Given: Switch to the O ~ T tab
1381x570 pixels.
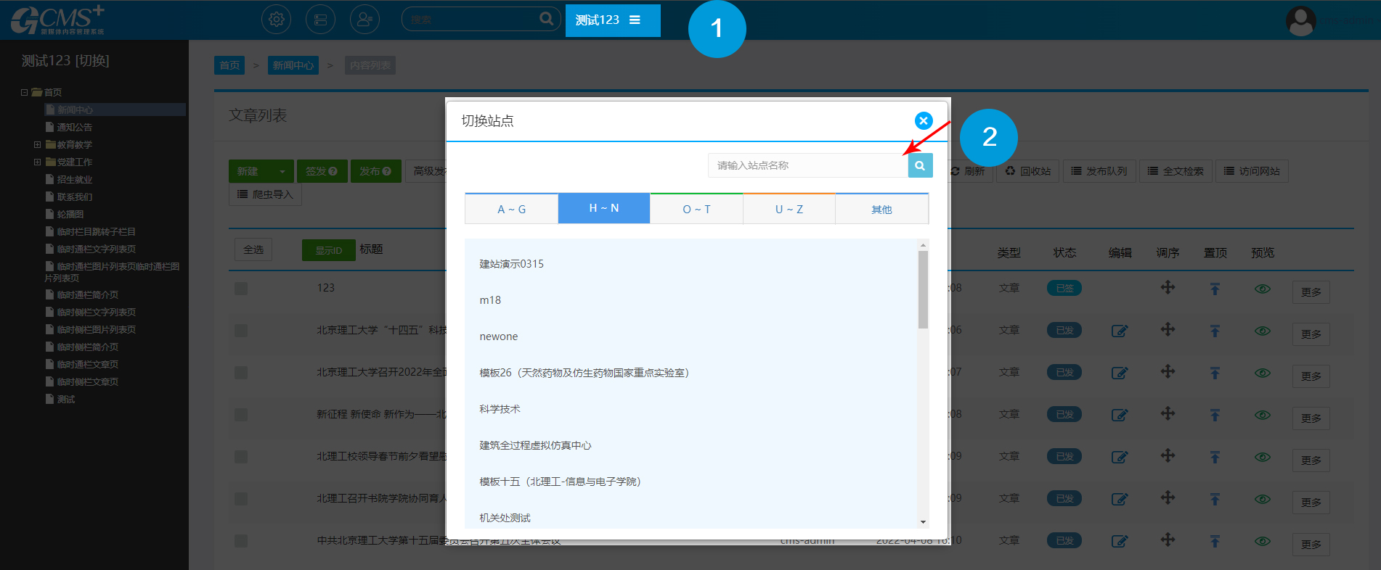Looking at the screenshot, I should click(696, 209).
